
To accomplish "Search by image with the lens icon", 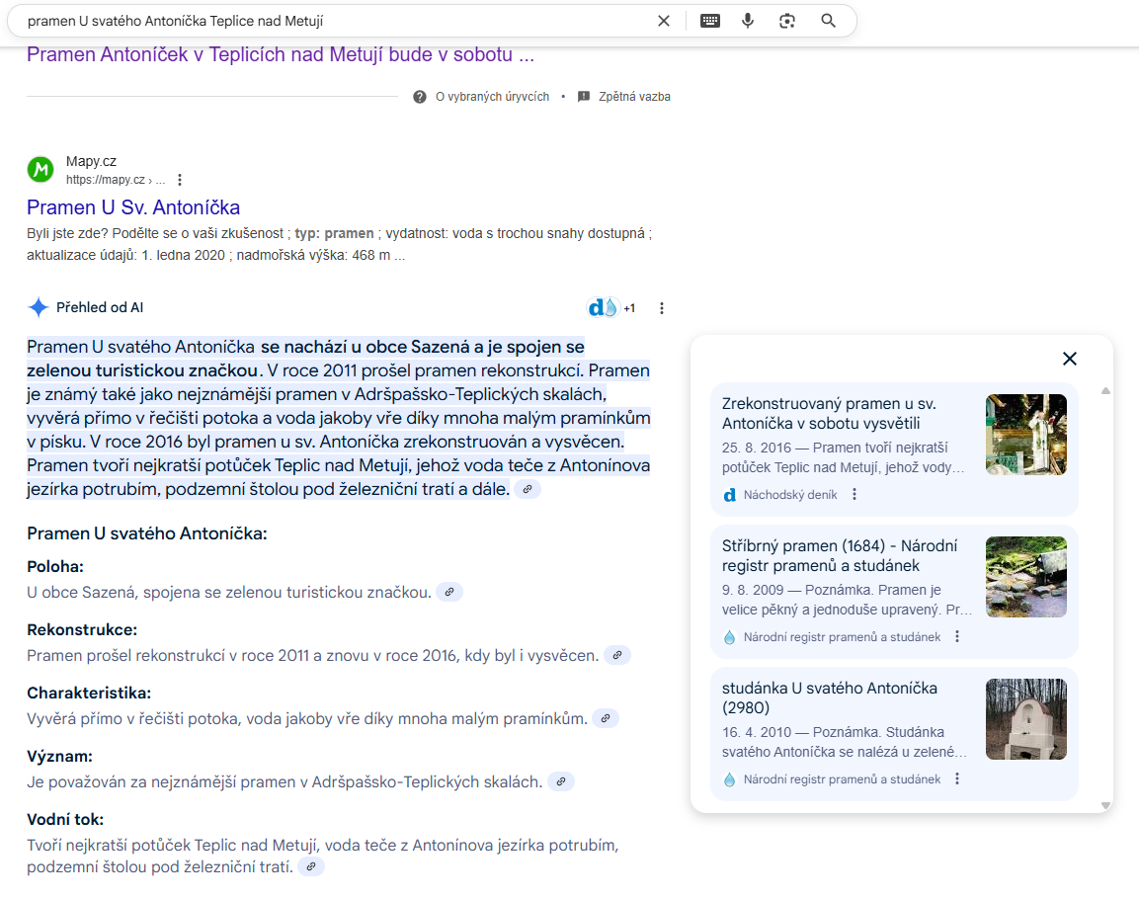I will click(x=787, y=21).
